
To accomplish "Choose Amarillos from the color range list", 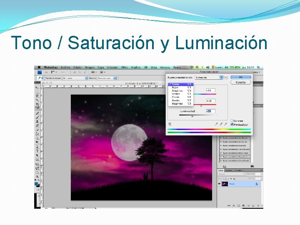I will point(181,91).
